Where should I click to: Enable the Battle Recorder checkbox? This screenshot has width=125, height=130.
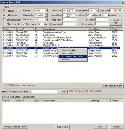(x=4, y=19)
